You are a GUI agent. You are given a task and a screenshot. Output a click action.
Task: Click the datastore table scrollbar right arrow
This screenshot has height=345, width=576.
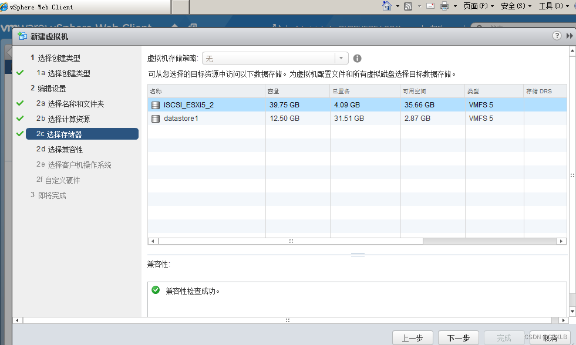pyautogui.click(x=561, y=241)
